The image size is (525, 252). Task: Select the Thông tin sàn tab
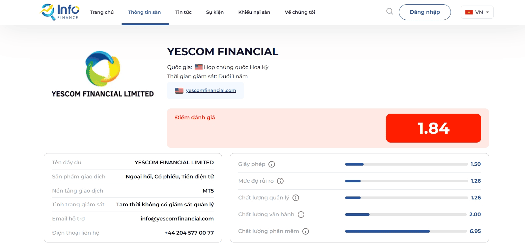click(x=145, y=12)
